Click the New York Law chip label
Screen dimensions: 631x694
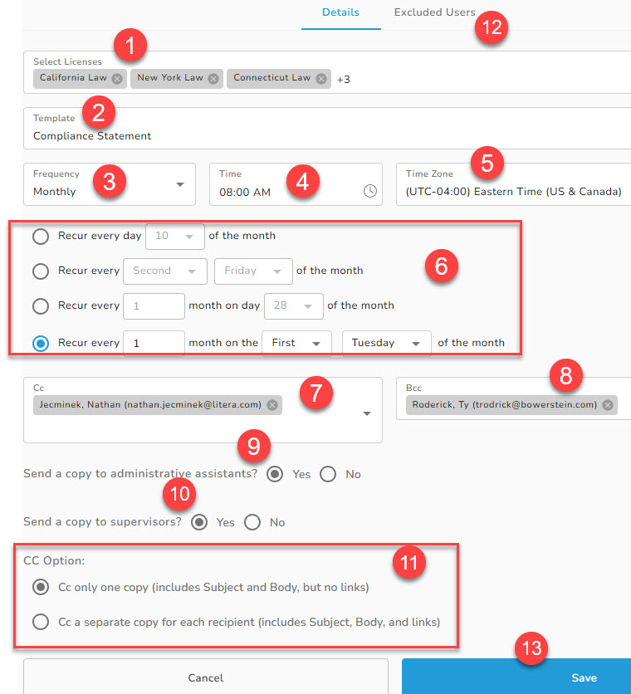(x=170, y=77)
